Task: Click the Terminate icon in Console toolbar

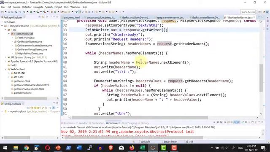Action: 214,122
